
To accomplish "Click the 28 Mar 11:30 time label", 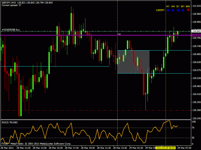I will point(23,148).
